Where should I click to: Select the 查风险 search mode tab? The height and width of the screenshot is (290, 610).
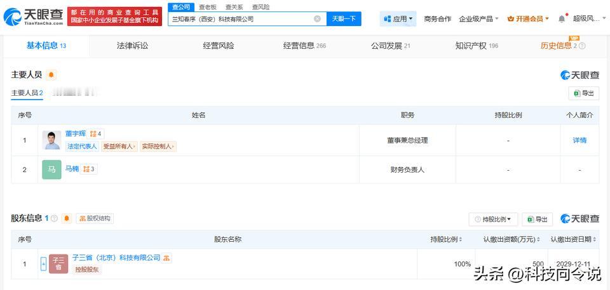[261, 7]
